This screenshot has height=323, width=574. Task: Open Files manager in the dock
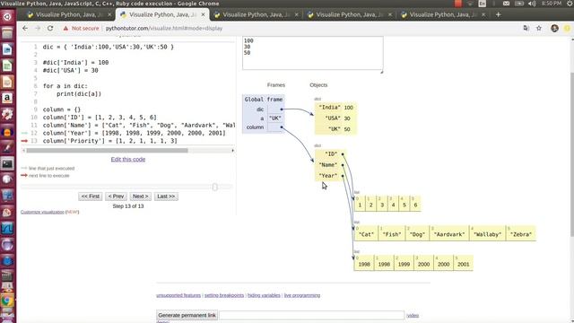[x=7, y=33]
